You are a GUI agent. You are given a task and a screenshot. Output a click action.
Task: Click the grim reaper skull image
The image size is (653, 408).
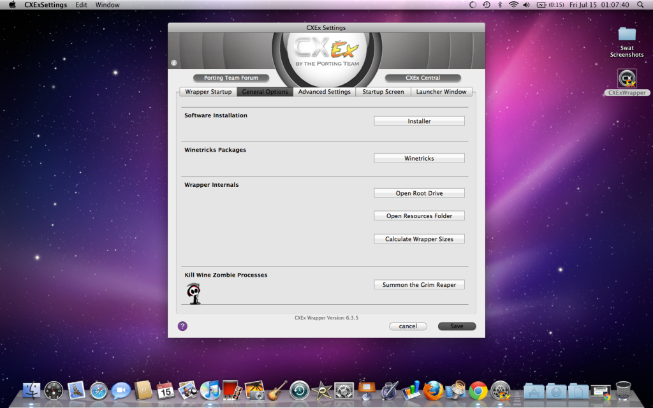tap(194, 293)
